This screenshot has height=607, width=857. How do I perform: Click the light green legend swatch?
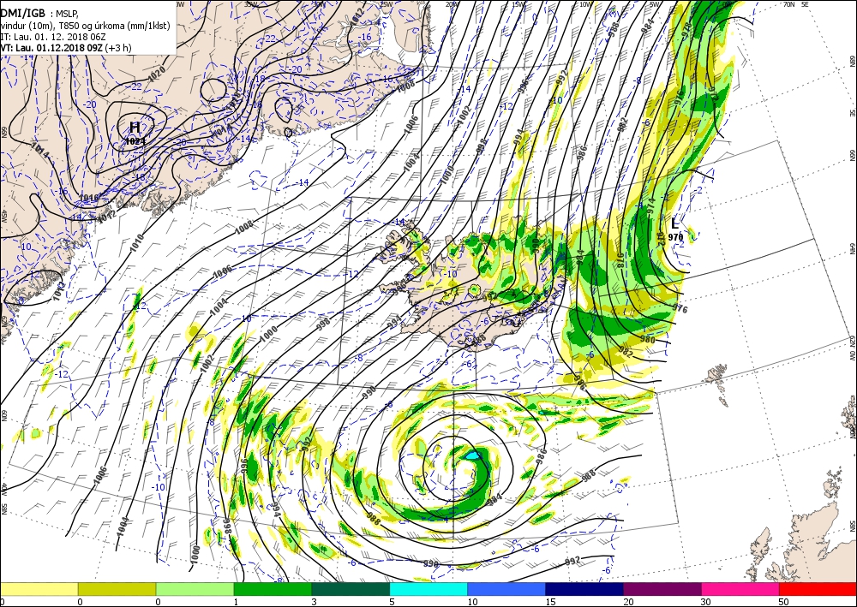195,589
